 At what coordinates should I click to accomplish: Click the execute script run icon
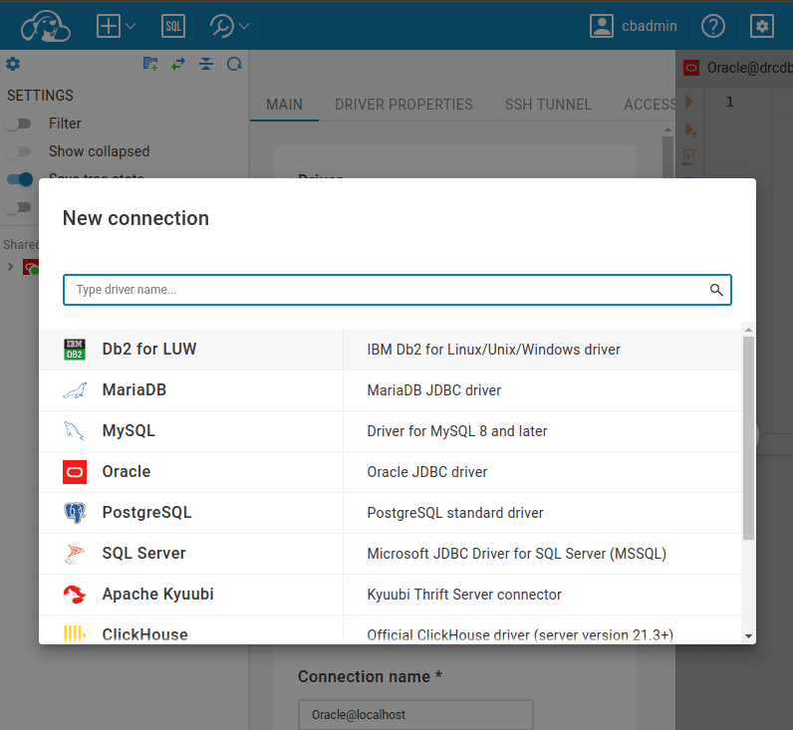pyautogui.click(x=688, y=102)
